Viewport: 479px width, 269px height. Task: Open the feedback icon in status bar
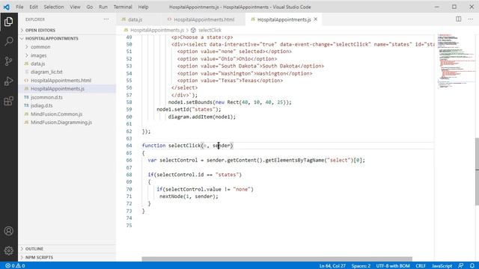coord(461,266)
